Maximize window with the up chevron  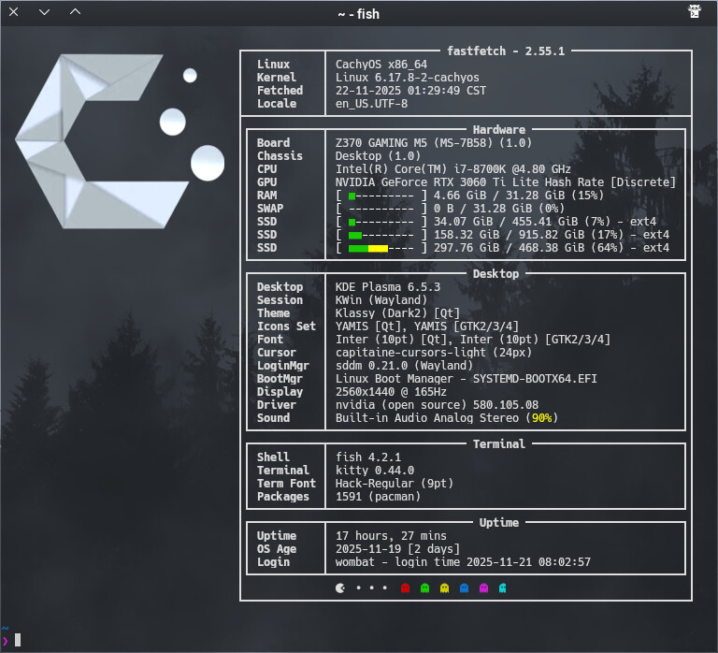pyautogui.click(x=76, y=12)
